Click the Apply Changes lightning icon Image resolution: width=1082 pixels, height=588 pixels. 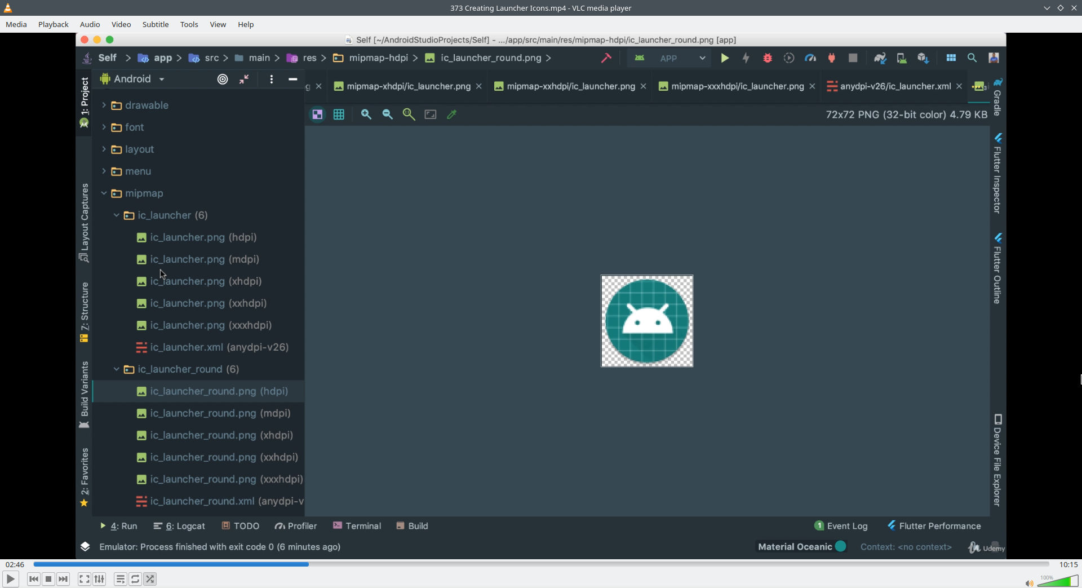(x=746, y=58)
